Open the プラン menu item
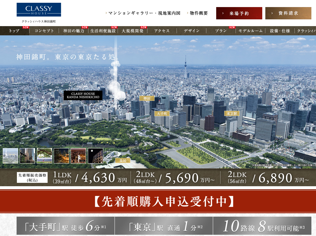Screen dimensions: 316x236 click(221, 31)
